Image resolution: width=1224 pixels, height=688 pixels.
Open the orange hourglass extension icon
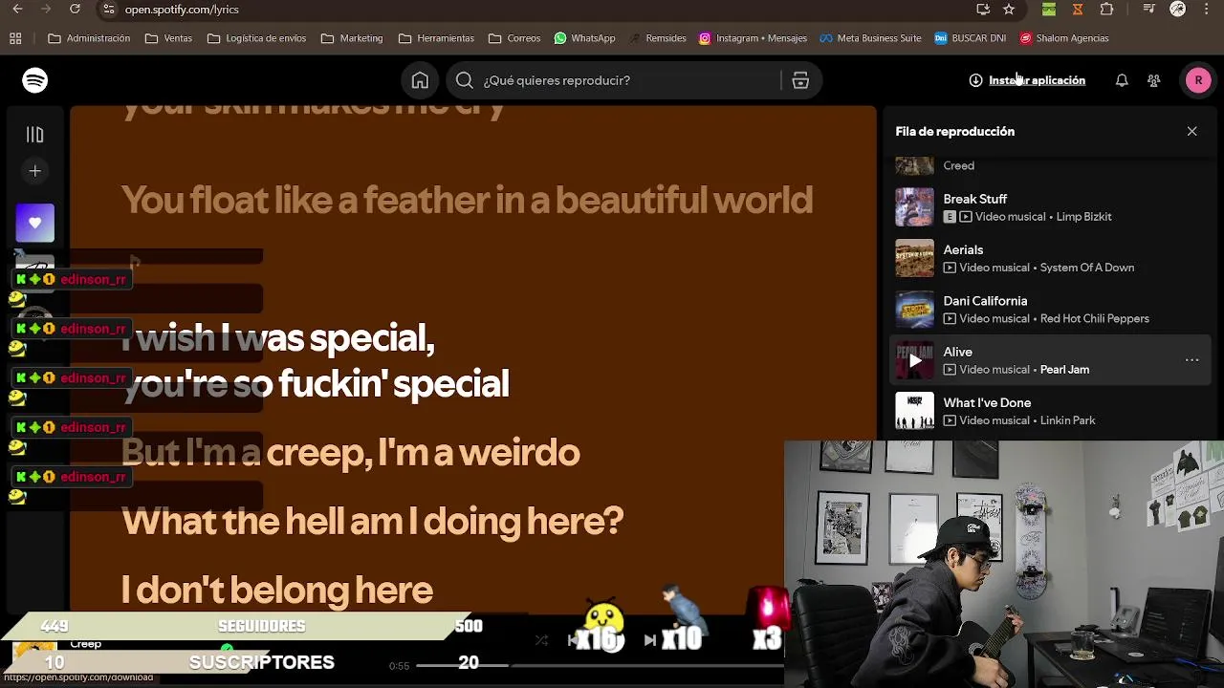pyautogui.click(x=1078, y=10)
